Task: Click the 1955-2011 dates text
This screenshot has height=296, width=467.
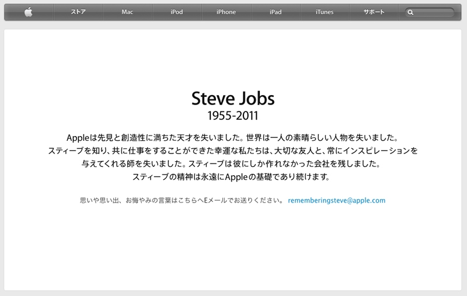Action: point(233,116)
